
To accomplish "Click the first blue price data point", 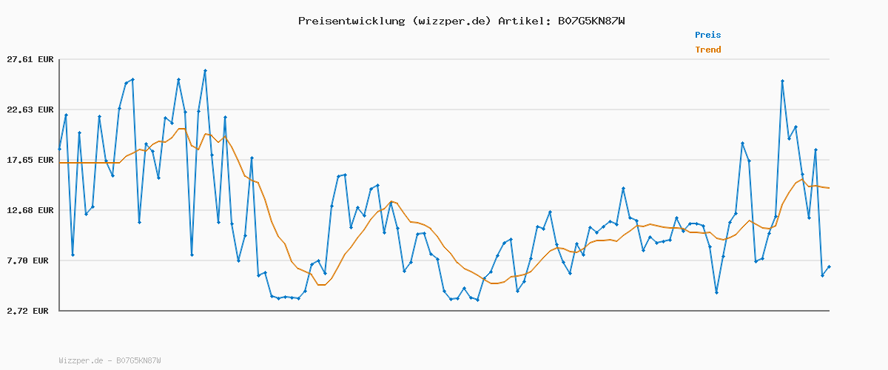I will pos(60,149).
